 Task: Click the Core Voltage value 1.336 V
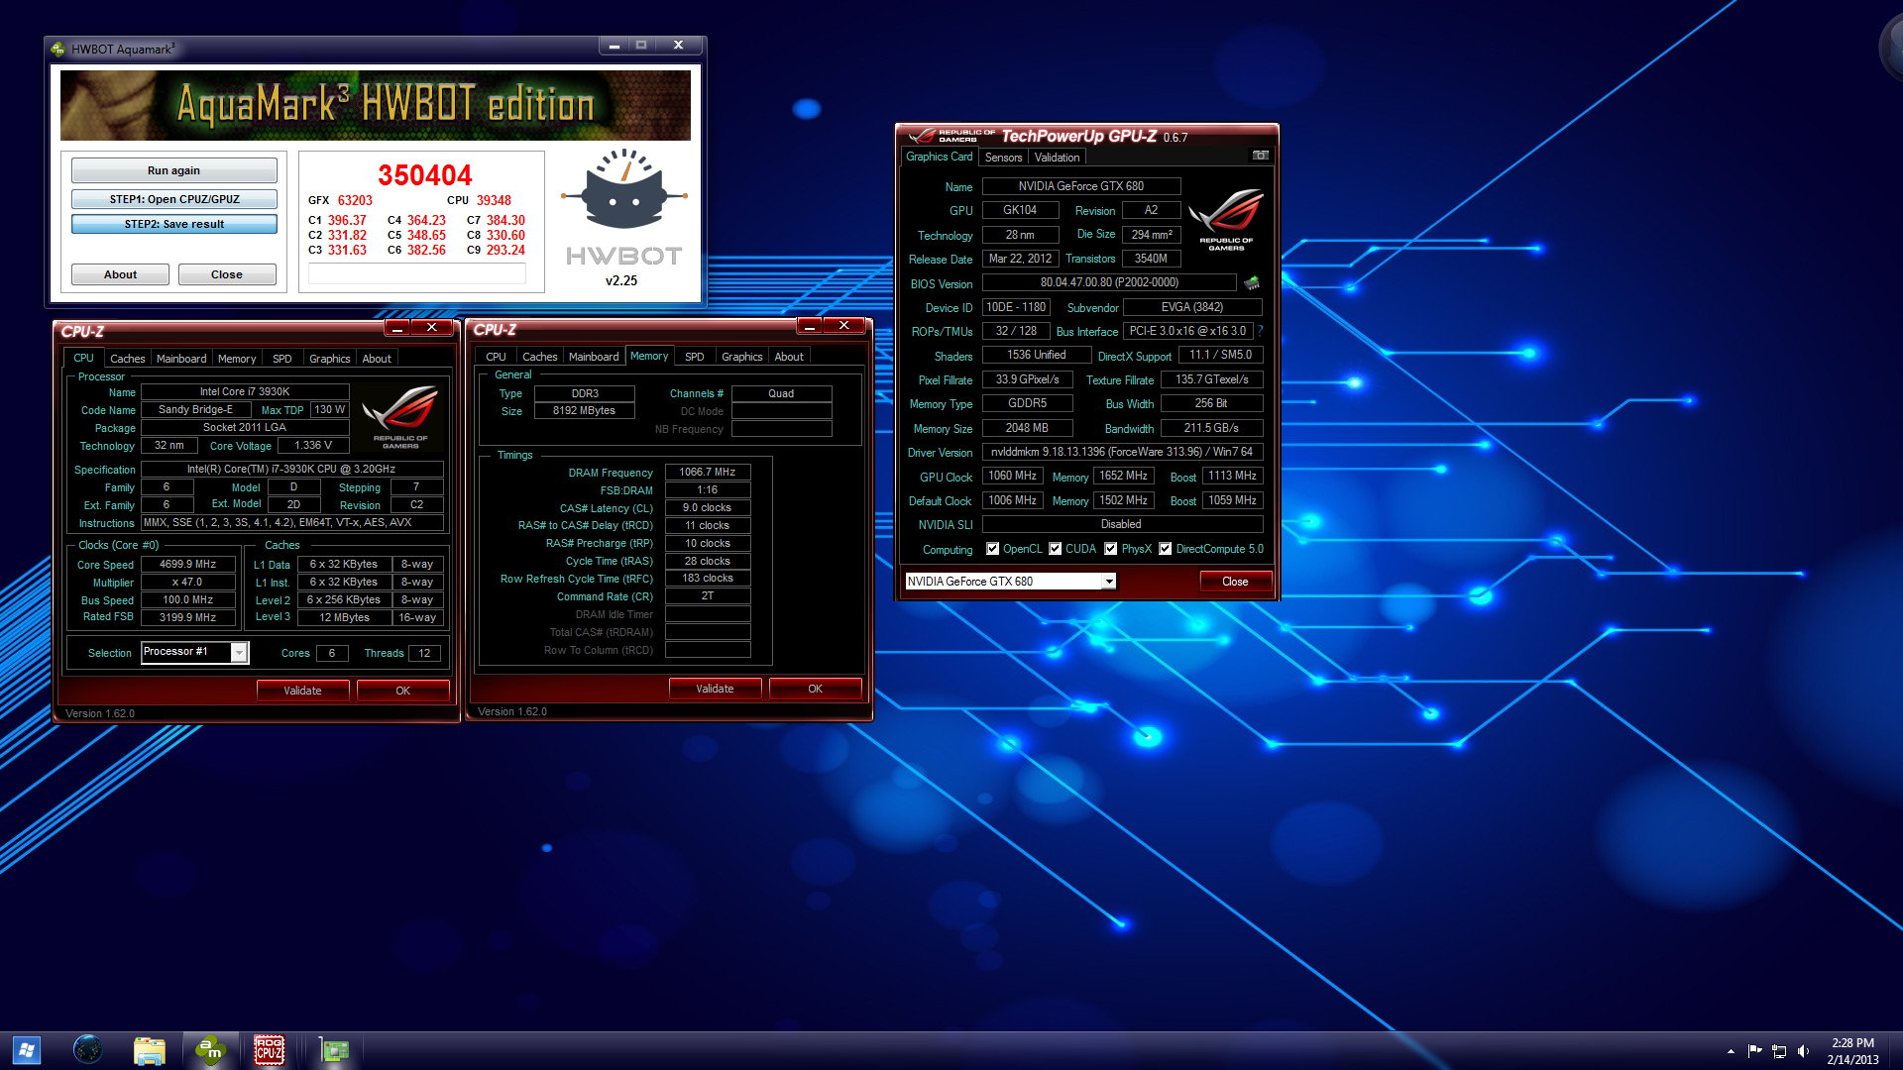click(313, 446)
